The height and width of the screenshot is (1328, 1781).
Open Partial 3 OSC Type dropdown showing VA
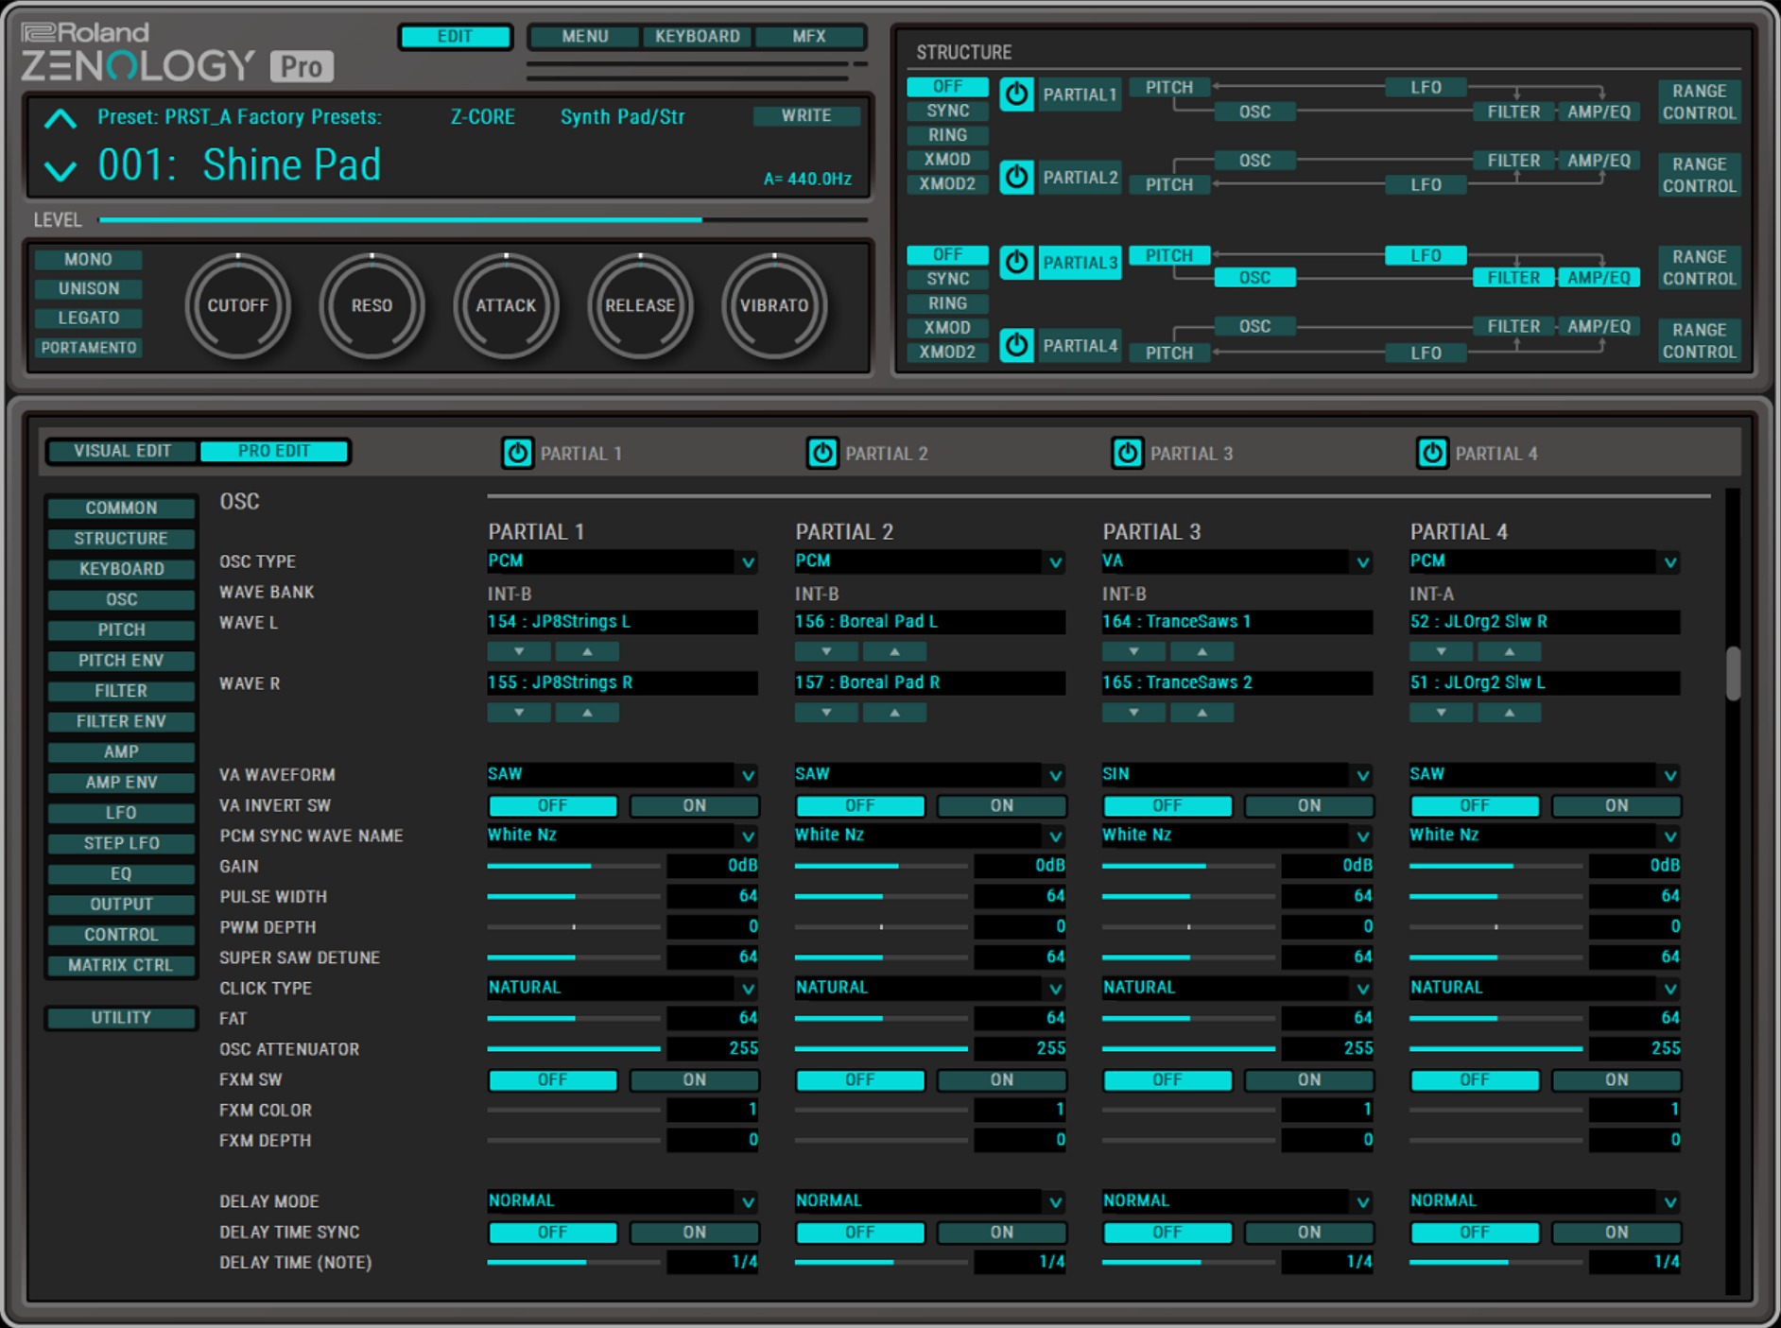point(1236,561)
